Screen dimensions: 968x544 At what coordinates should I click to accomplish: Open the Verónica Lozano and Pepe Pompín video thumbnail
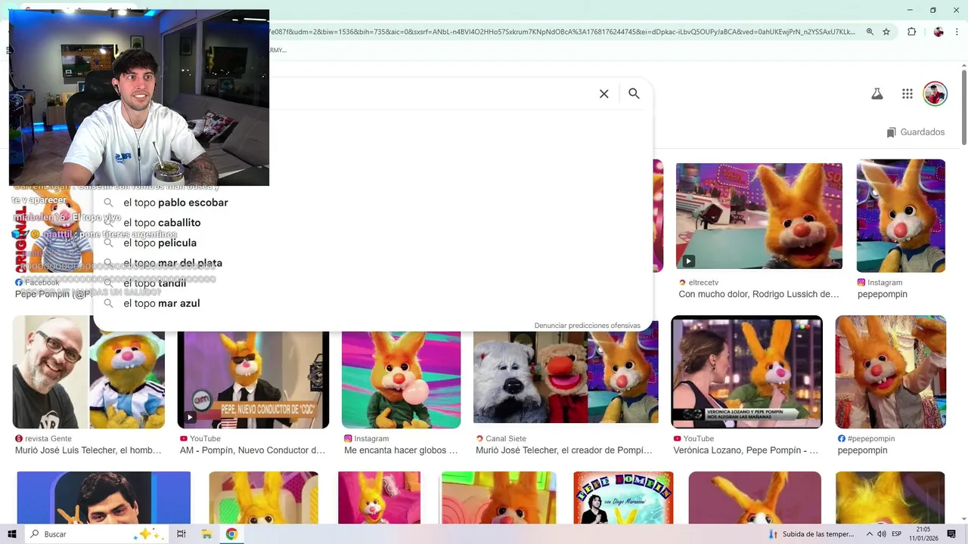[746, 372]
